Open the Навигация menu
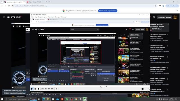 [51, 17]
